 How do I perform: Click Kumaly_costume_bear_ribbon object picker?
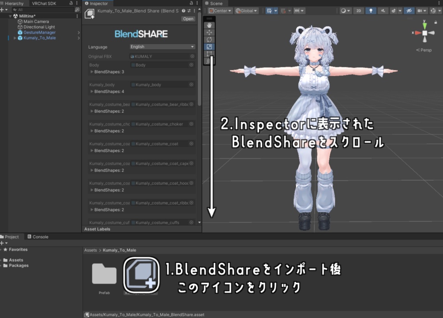pyautogui.click(x=191, y=104)
